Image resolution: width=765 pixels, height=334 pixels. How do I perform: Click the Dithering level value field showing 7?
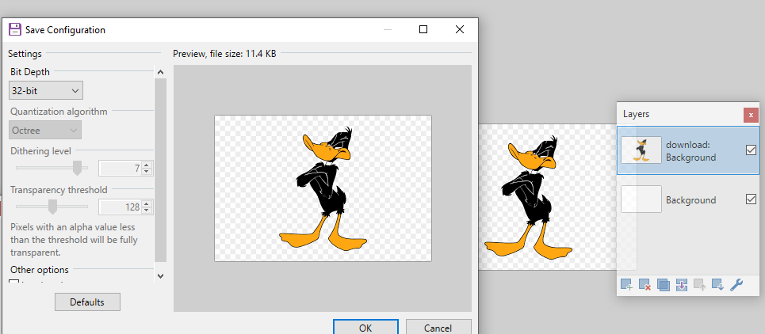pos(120,169)
